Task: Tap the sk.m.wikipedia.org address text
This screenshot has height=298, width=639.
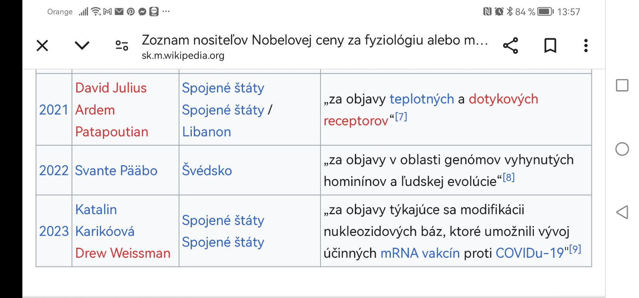Action: coord(183,55)
